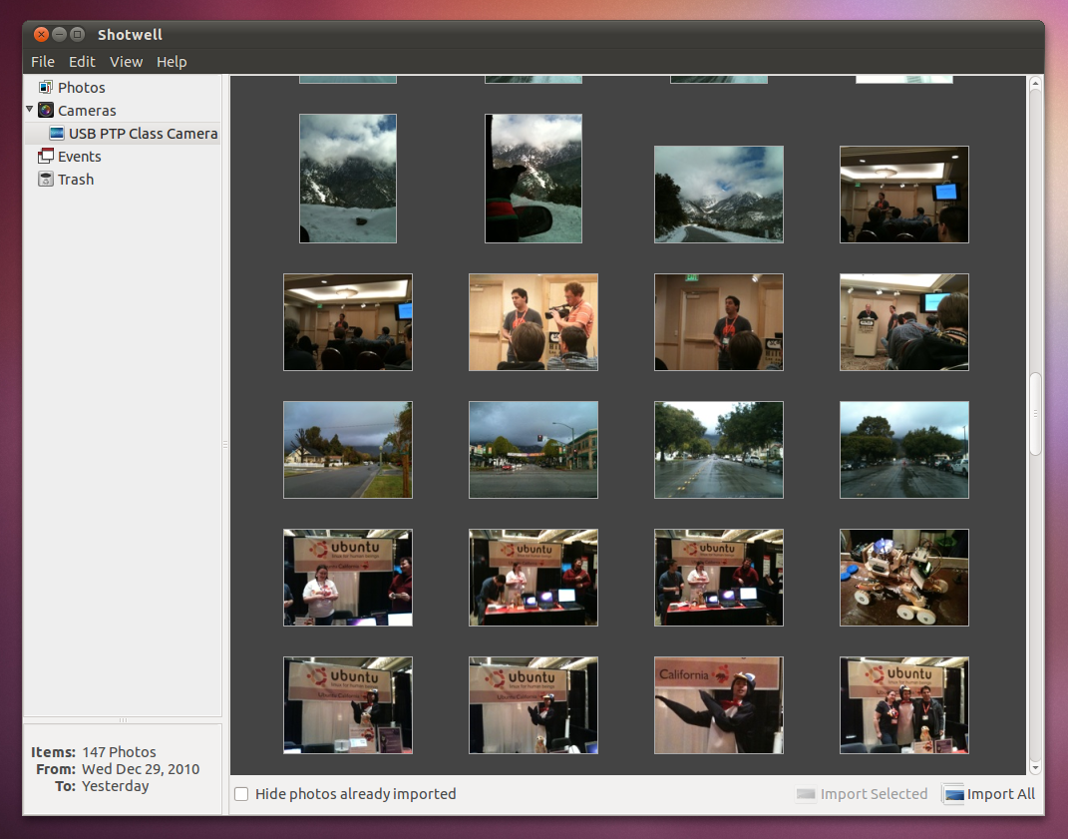Click the scrollbar up arrow
The image size is (1068, 839).
click(1035, 84)
